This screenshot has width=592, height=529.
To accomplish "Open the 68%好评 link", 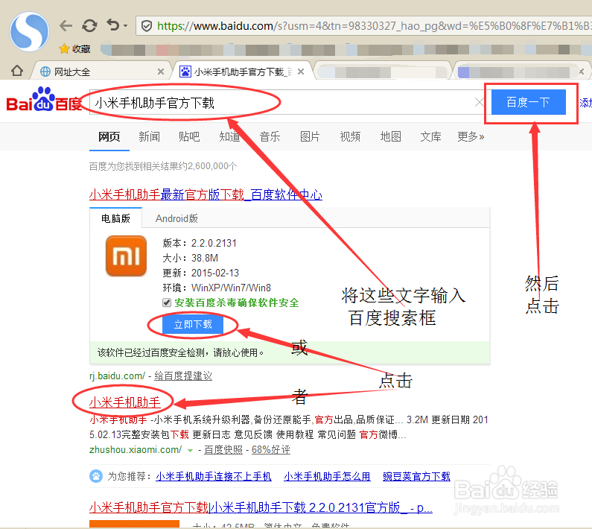I will 271,450.
